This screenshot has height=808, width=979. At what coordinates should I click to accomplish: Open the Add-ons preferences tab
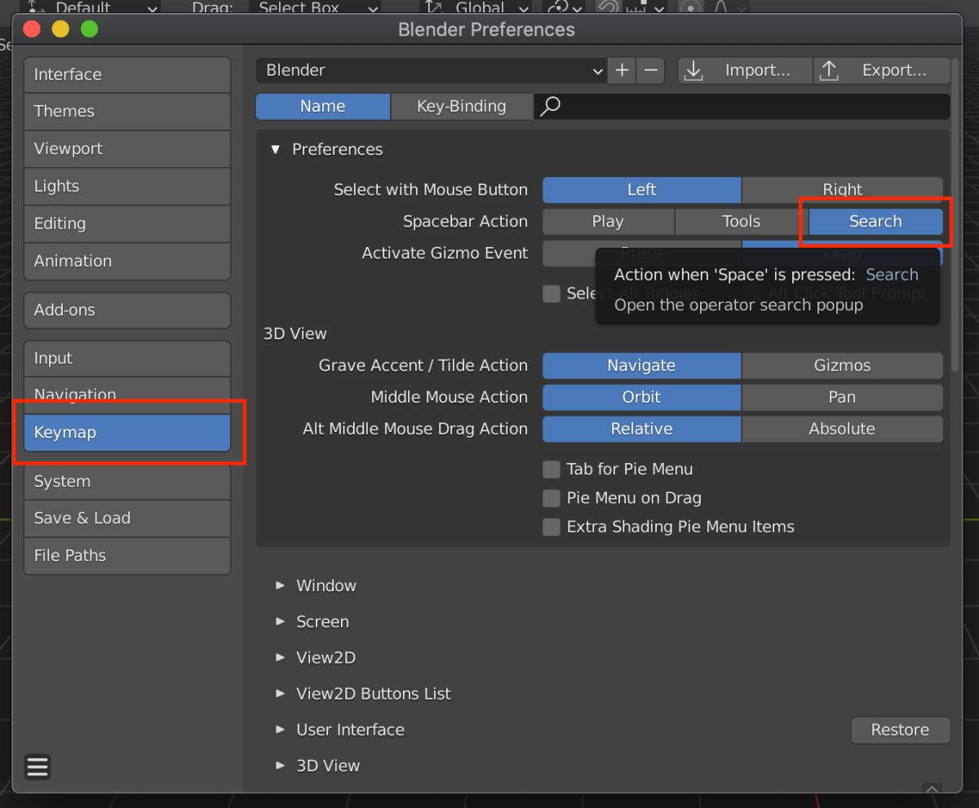click(x=127, y=310)
